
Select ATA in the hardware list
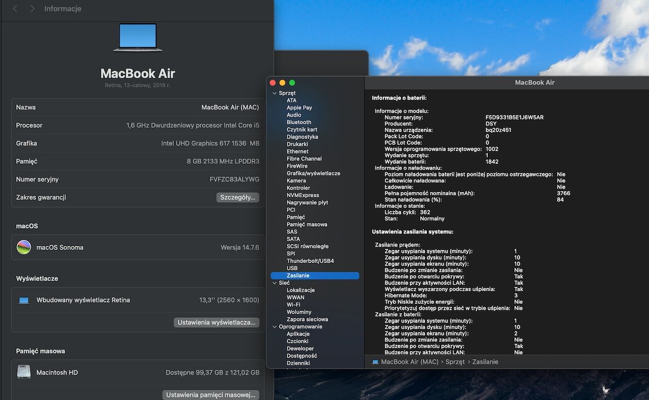tap(292, 100)
